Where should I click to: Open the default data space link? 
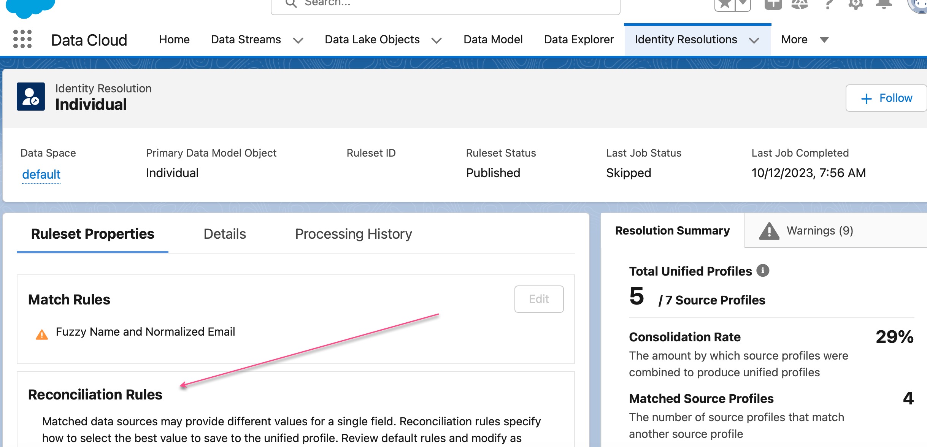(x=41, y=174)
